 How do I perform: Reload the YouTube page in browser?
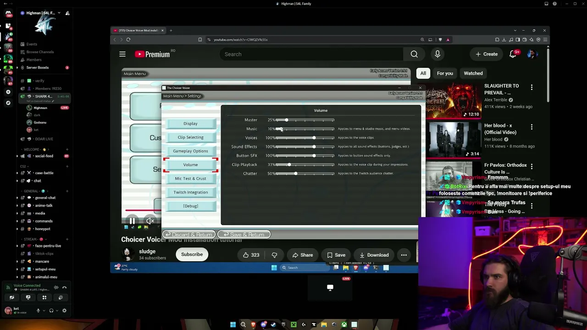(128, 39)
